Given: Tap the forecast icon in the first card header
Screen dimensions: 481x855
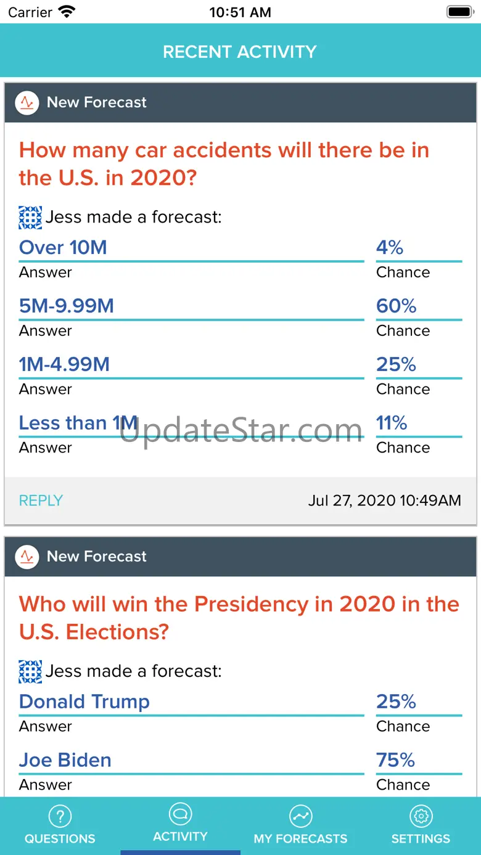Looking at the screenshot, I should point(27,102).
